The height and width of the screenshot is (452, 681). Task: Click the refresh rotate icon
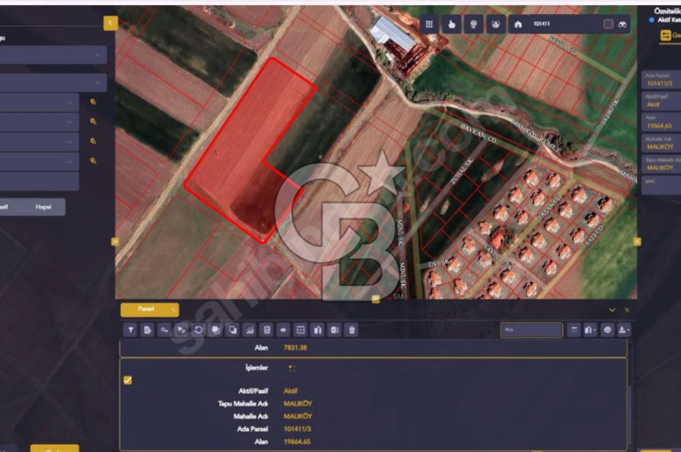point(198,330)
